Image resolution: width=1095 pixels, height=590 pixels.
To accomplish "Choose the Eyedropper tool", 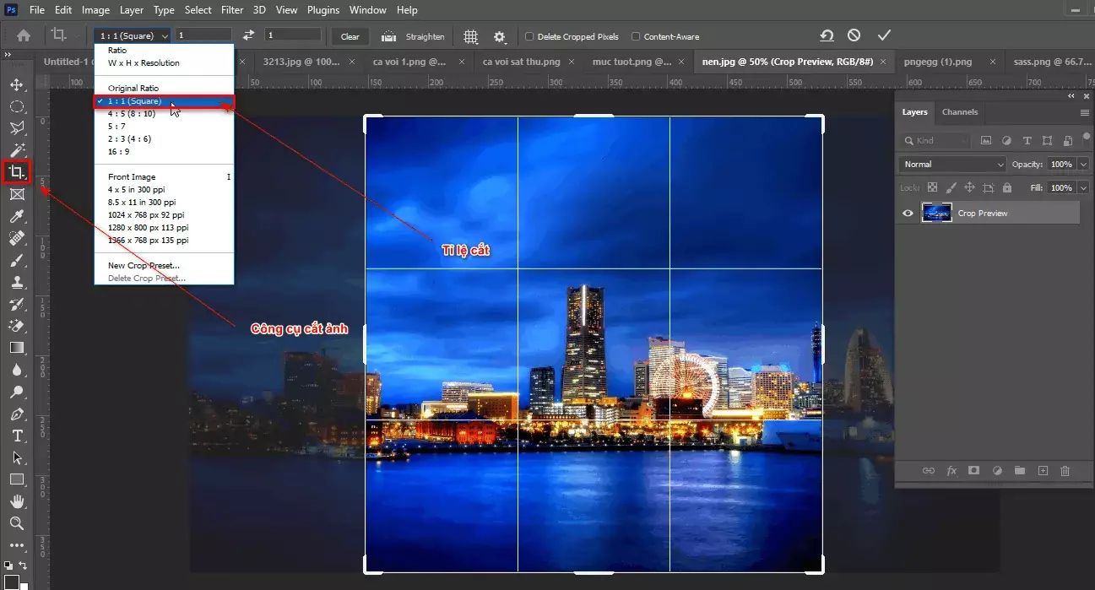I will [x=18, y=216].
